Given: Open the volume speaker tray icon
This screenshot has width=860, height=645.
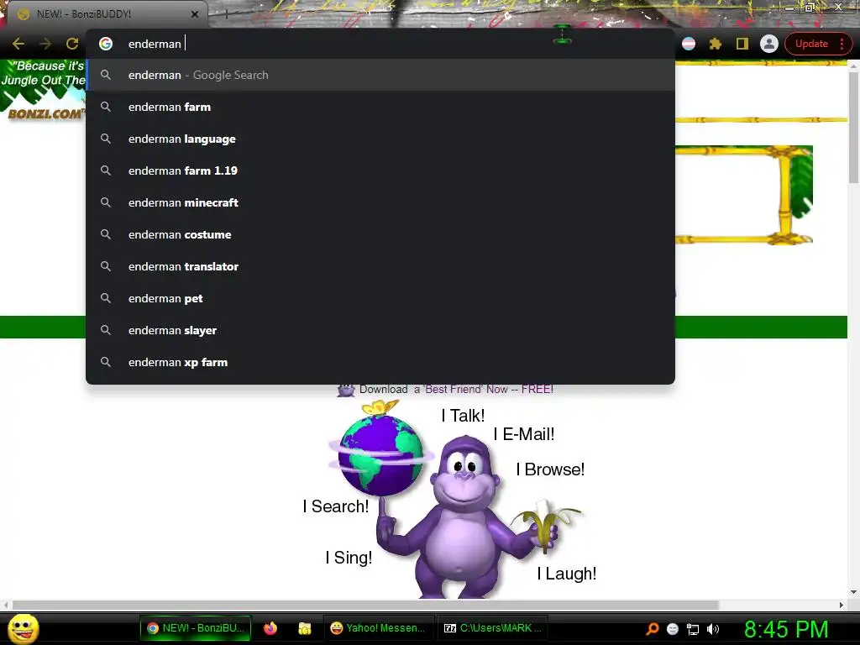Looking at the screenshot, I should point(713,629).
